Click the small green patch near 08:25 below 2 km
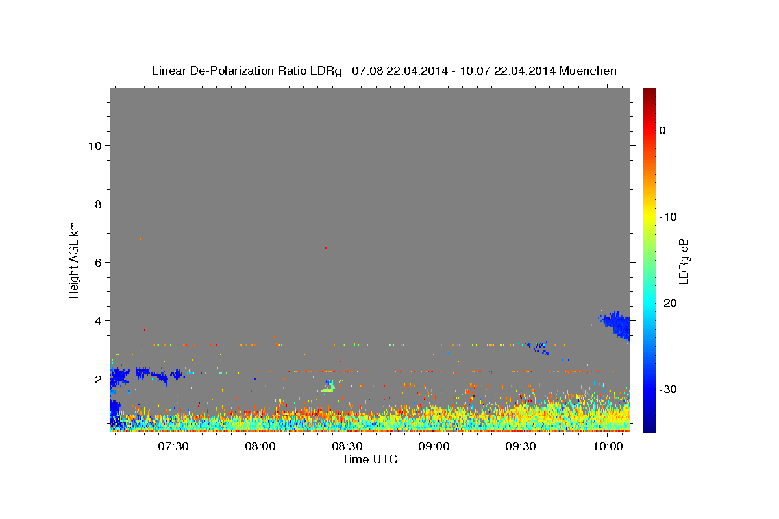779x519 pixels. click(328, 387)
